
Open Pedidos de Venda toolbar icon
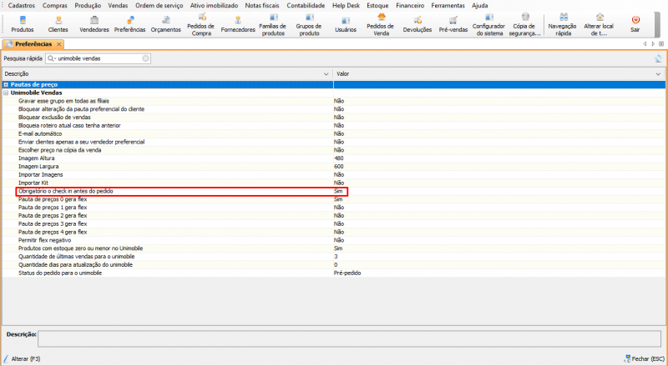(x=381, y=24)
